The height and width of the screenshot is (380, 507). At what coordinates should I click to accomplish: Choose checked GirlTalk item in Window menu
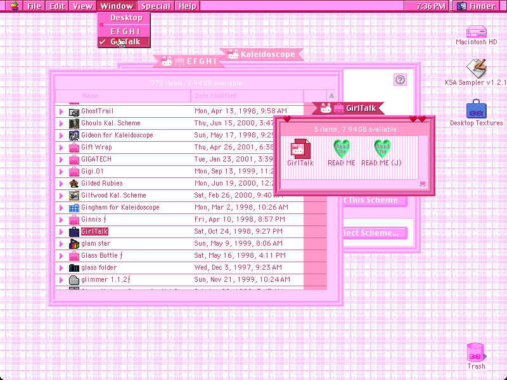124,42
